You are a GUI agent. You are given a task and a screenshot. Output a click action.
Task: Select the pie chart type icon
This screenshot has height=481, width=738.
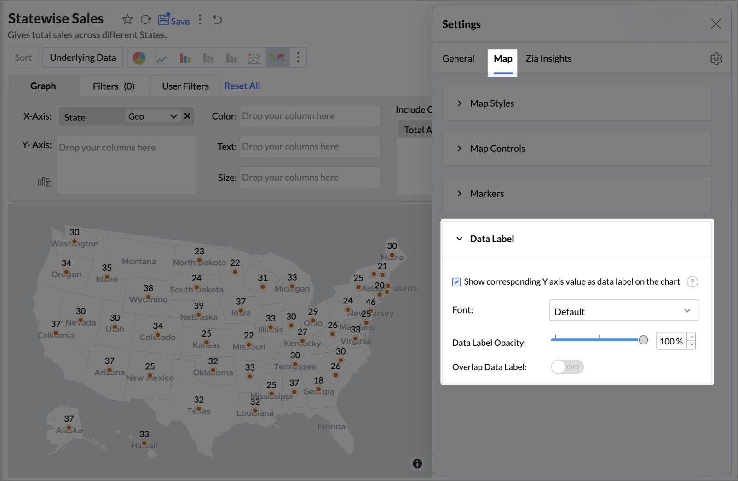pyautogui.click(x=139, y=58)
